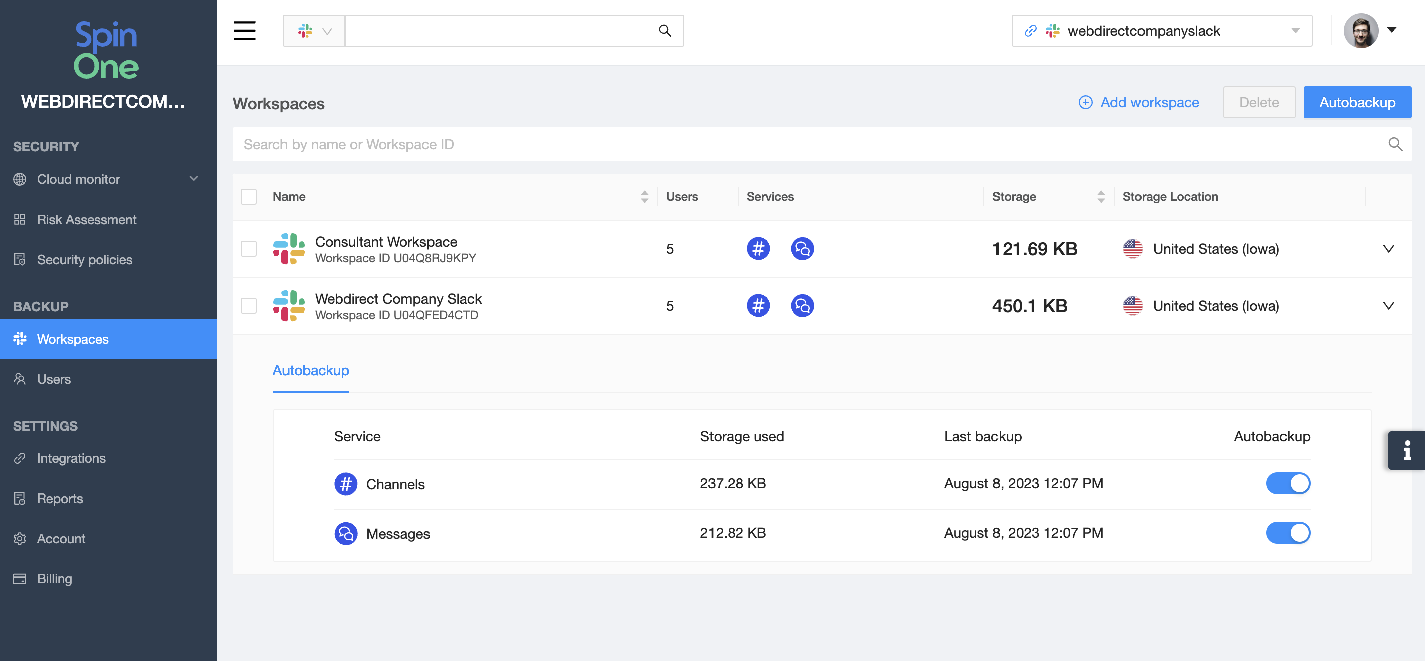This screenshot has width=1425, height=661.
Task: Click the Search by name input field
Action: point(774,145)
